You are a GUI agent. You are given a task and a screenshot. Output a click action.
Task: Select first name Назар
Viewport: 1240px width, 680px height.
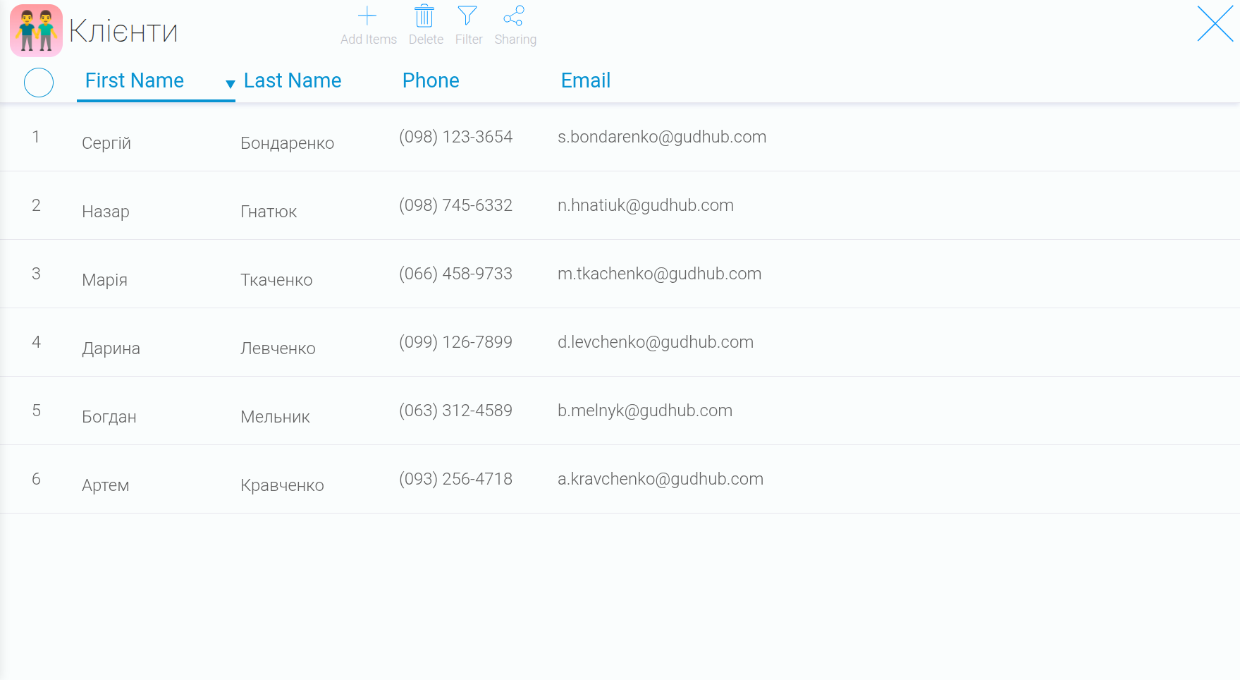coord(106,212)
